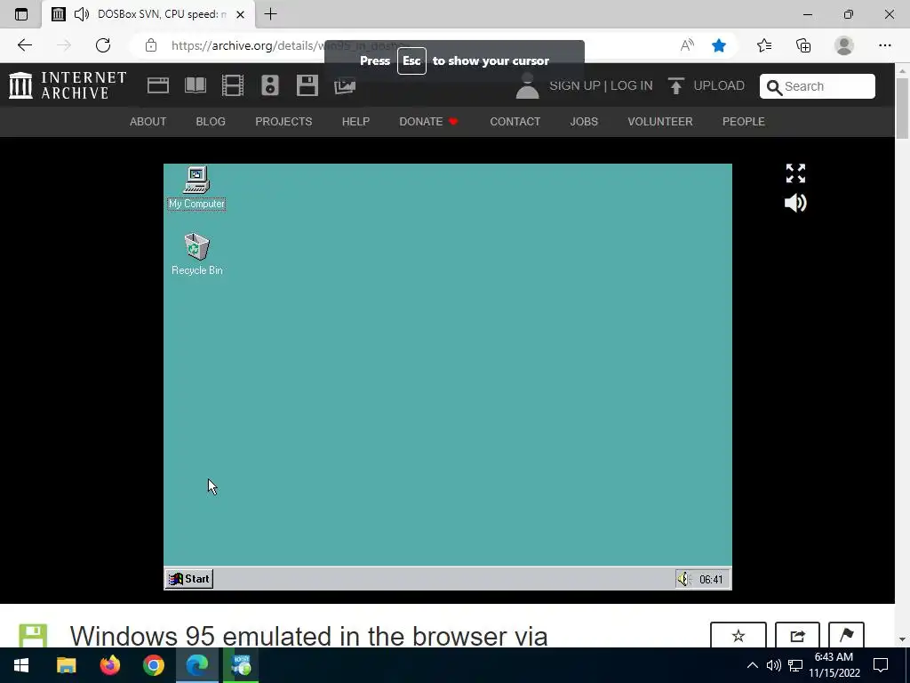The width and height of the screenshot is (910, 683).
Task: Mute the emulator sound
Action: pos(795,203)
